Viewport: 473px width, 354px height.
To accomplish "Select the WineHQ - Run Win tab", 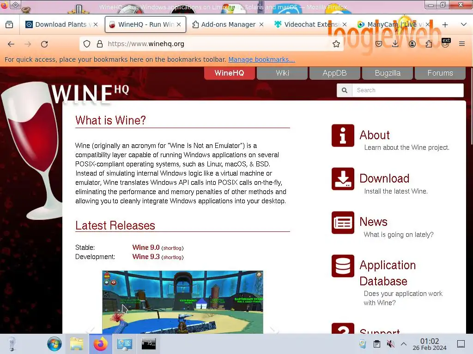I will [x=146, y=24].
